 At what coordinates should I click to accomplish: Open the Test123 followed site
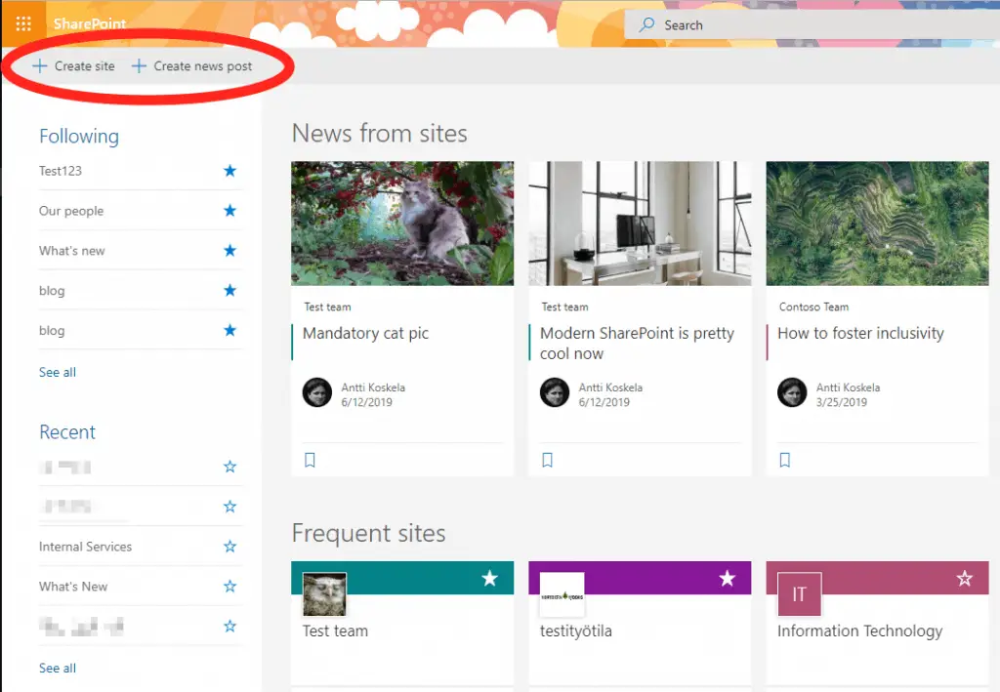(61, 171)
